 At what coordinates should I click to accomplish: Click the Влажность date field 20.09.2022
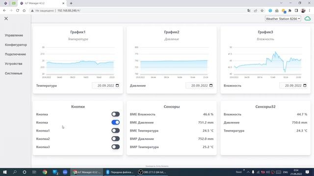pyautogui.click(x=293, y=86)
